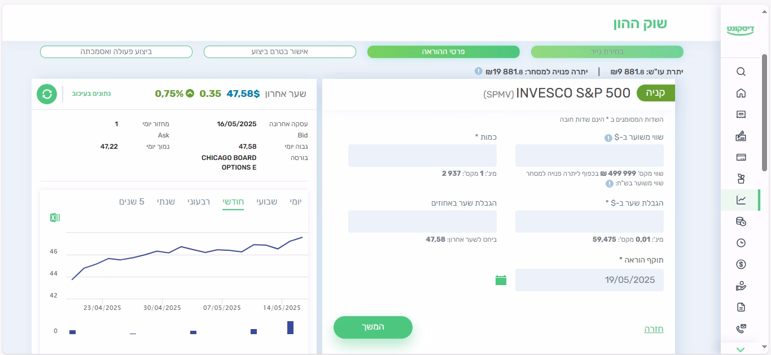Select the חודשי chart tab
Screen dimensions: 771x355
coord(233,202)
